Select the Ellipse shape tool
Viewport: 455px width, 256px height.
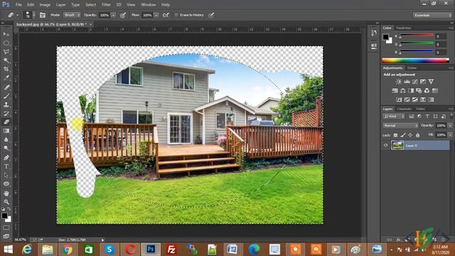click(x=6, y=184)
